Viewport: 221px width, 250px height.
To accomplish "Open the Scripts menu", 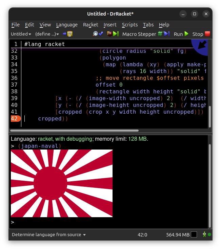I will click(x=130, y=25).
